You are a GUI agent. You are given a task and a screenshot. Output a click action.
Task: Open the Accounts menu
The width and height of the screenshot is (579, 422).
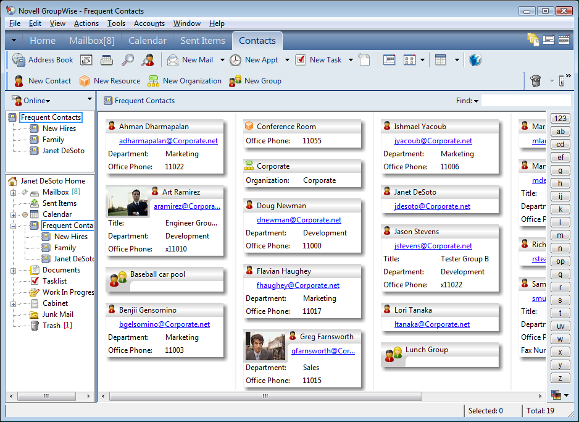[149, 23]
